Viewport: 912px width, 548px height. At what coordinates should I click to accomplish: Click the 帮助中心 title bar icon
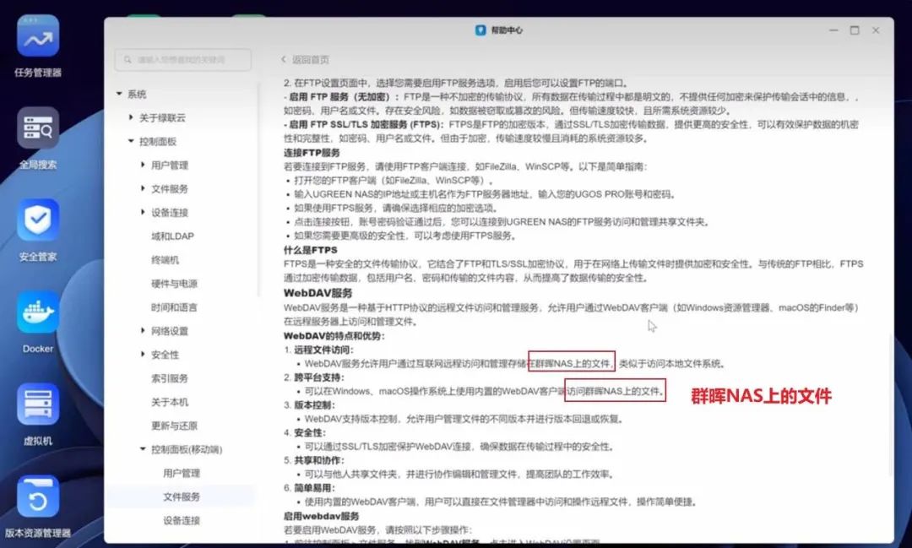coord(480,30)
